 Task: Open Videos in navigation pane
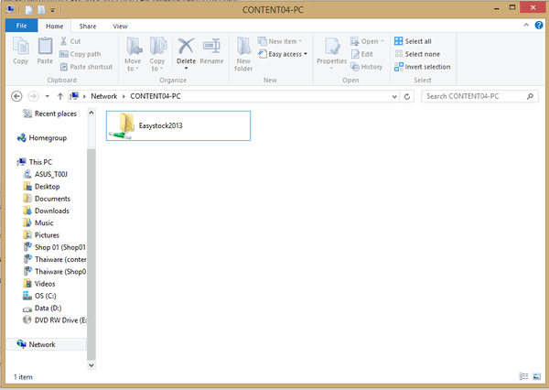coord(38,284)
